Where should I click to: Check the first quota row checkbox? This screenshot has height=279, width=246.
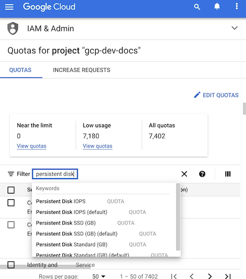pos(11,203)
